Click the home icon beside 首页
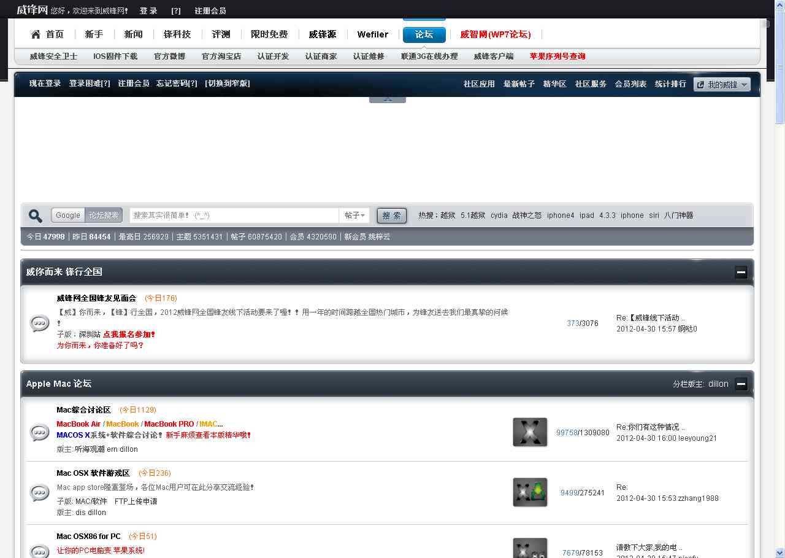785x558 pixels. click(36, 34)
